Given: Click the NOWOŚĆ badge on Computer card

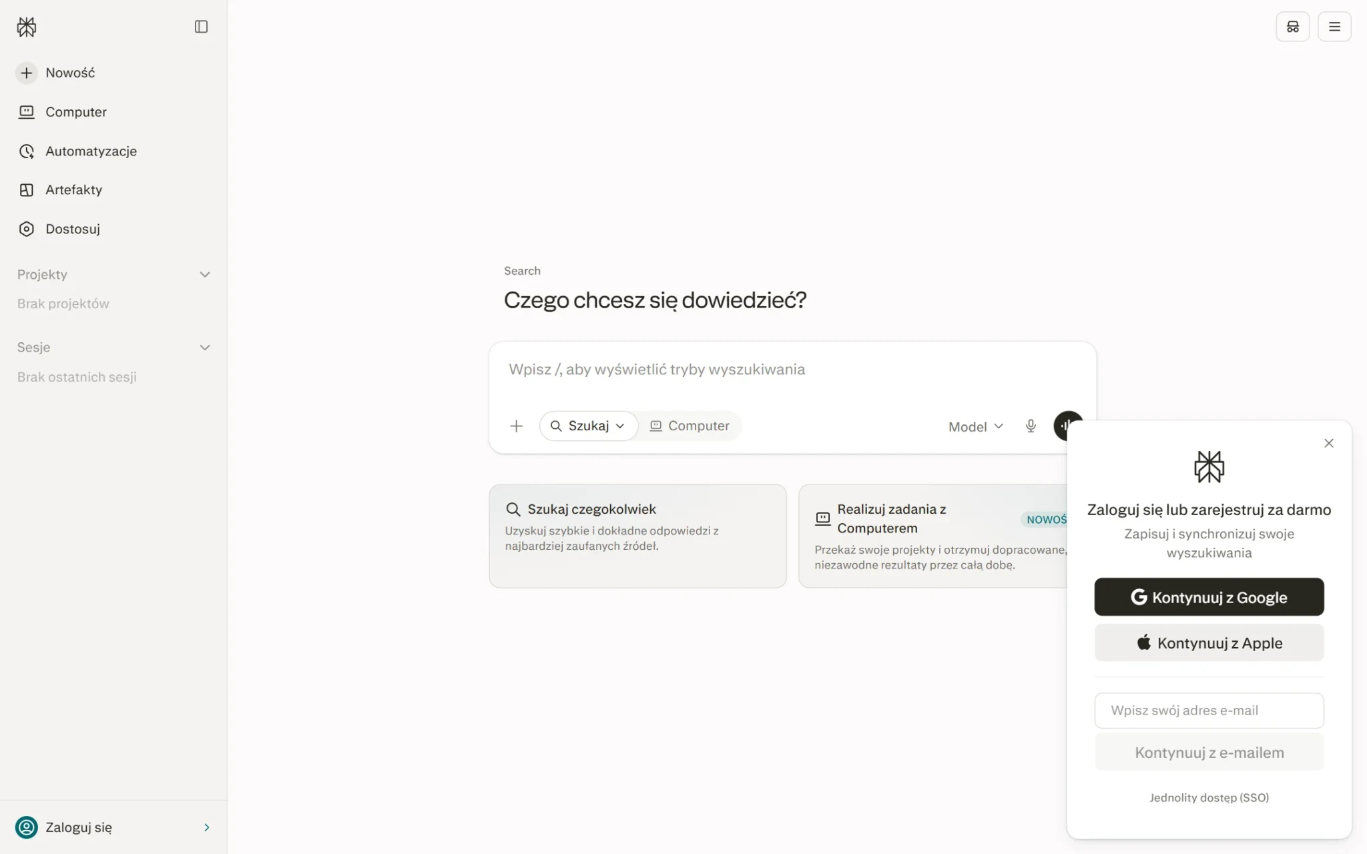Looking at the screenshot, I should point(1045,520).
